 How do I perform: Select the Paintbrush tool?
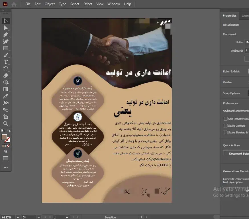click(6, 55)
